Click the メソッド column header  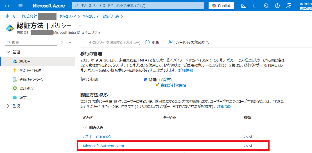click(x=88, y=118)
